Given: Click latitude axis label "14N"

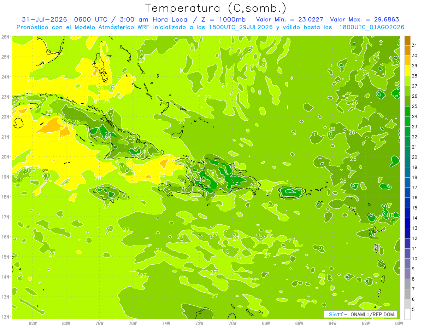Looking at the screenshot, I should coord(5,277).
